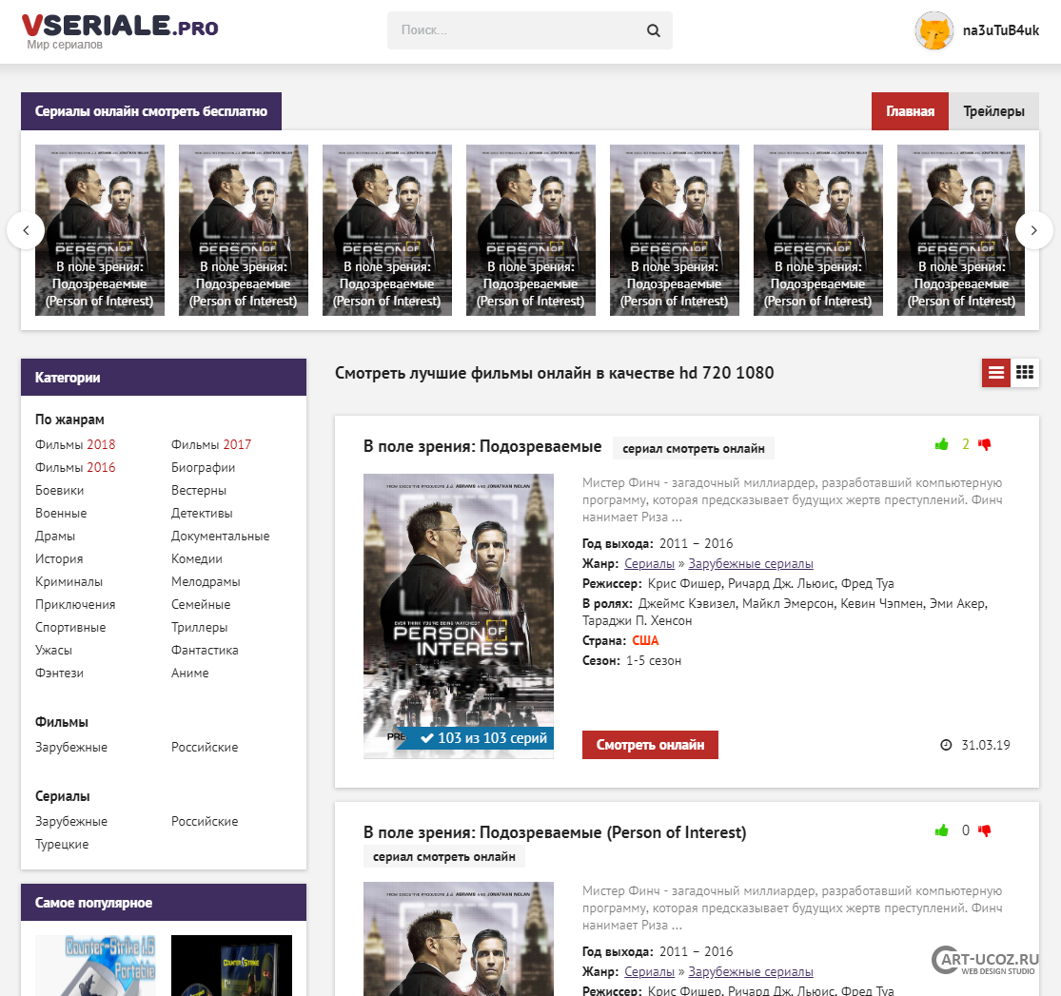
Task: Open the Драмы genre
Action: pos(55,537)
